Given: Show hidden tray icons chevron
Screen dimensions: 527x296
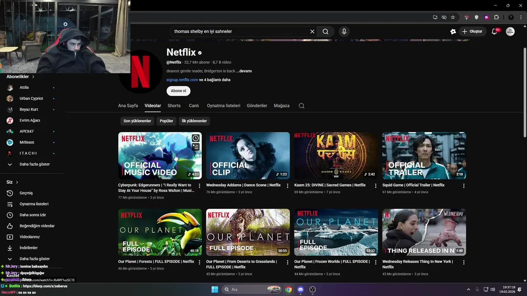Looking at the screenshot, I should click(x=468, y=289).
